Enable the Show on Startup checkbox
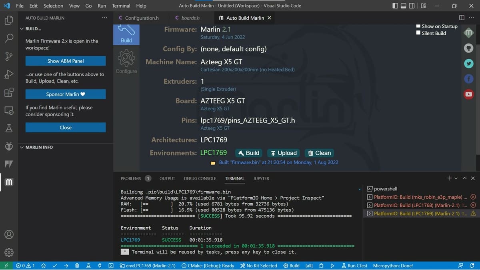Image resolution: width=480 pixels, height=270 pixels. coord(418,26)
